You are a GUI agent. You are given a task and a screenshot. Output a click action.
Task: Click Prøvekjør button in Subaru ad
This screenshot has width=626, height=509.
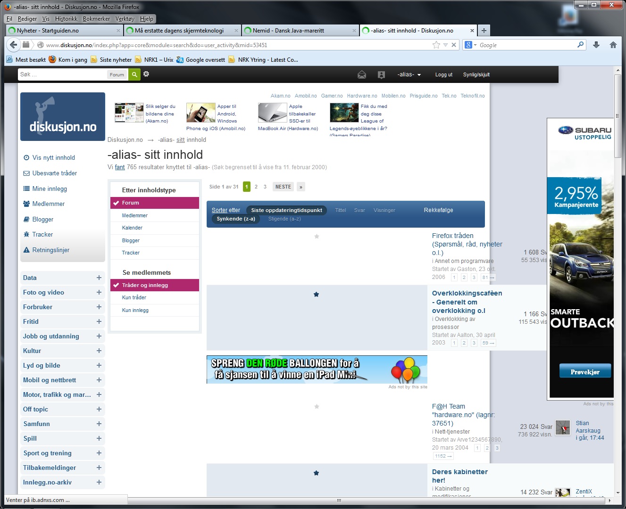(x=585, y=371)
